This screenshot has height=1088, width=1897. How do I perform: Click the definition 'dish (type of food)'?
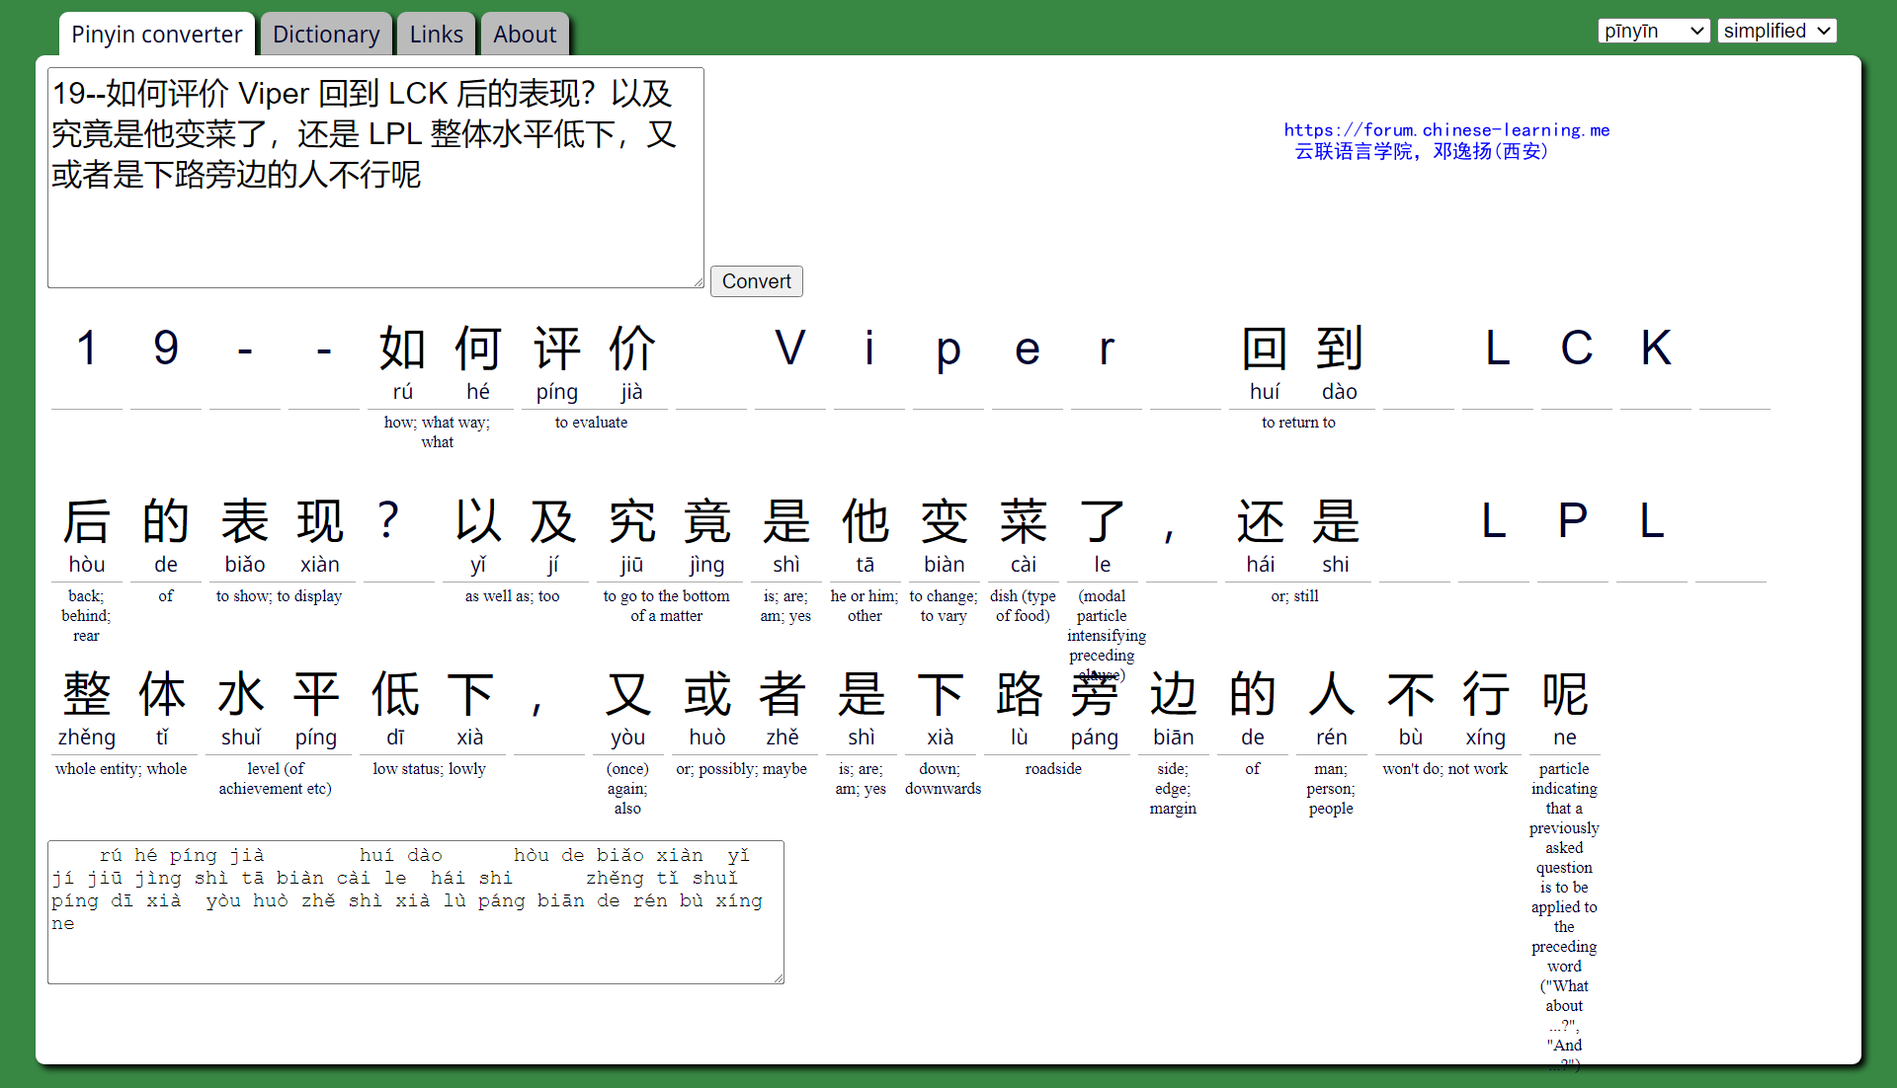[x=1023, y=606]
